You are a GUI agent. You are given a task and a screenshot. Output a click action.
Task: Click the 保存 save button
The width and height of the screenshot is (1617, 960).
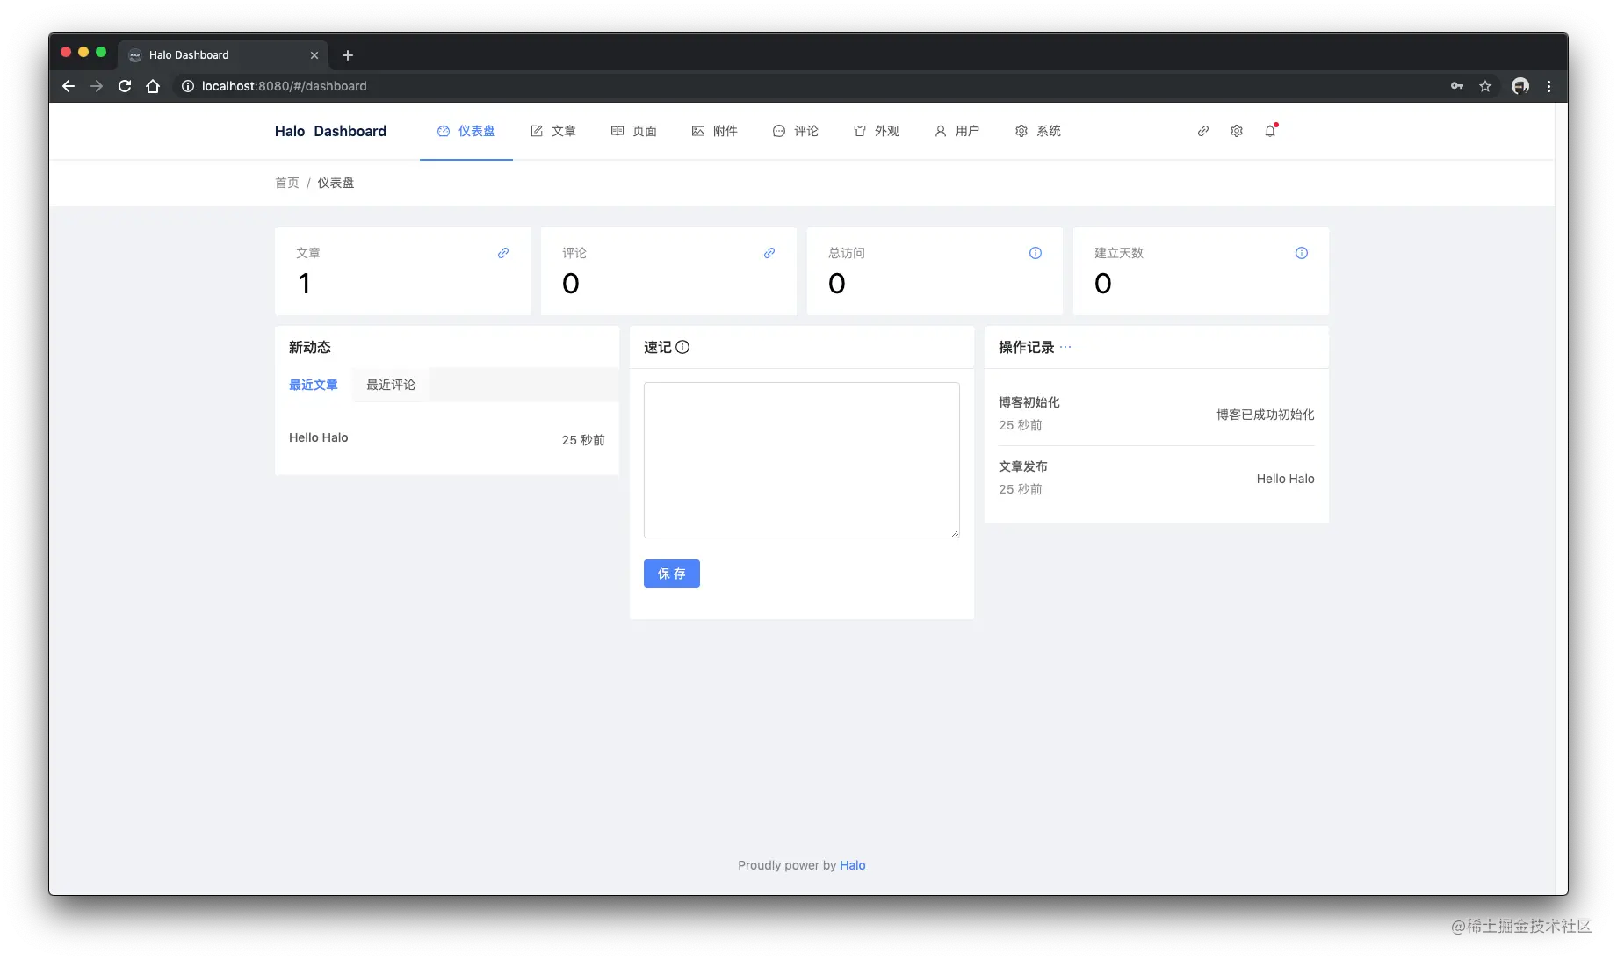pos(672,574)
